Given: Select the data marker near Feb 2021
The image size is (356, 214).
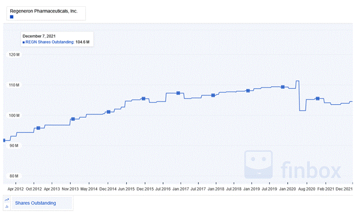Looking at the screenshot, I should pyautogui.click(x=318, y=98).
